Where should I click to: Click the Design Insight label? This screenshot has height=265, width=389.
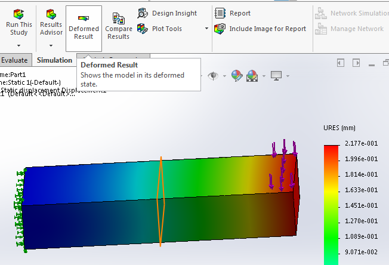(x=174, y=13)
